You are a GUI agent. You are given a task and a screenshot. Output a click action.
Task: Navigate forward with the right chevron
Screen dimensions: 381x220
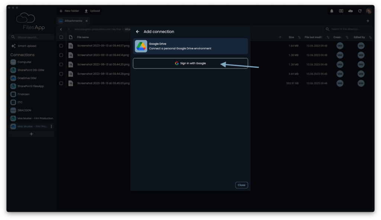click(x=68, y=29)
